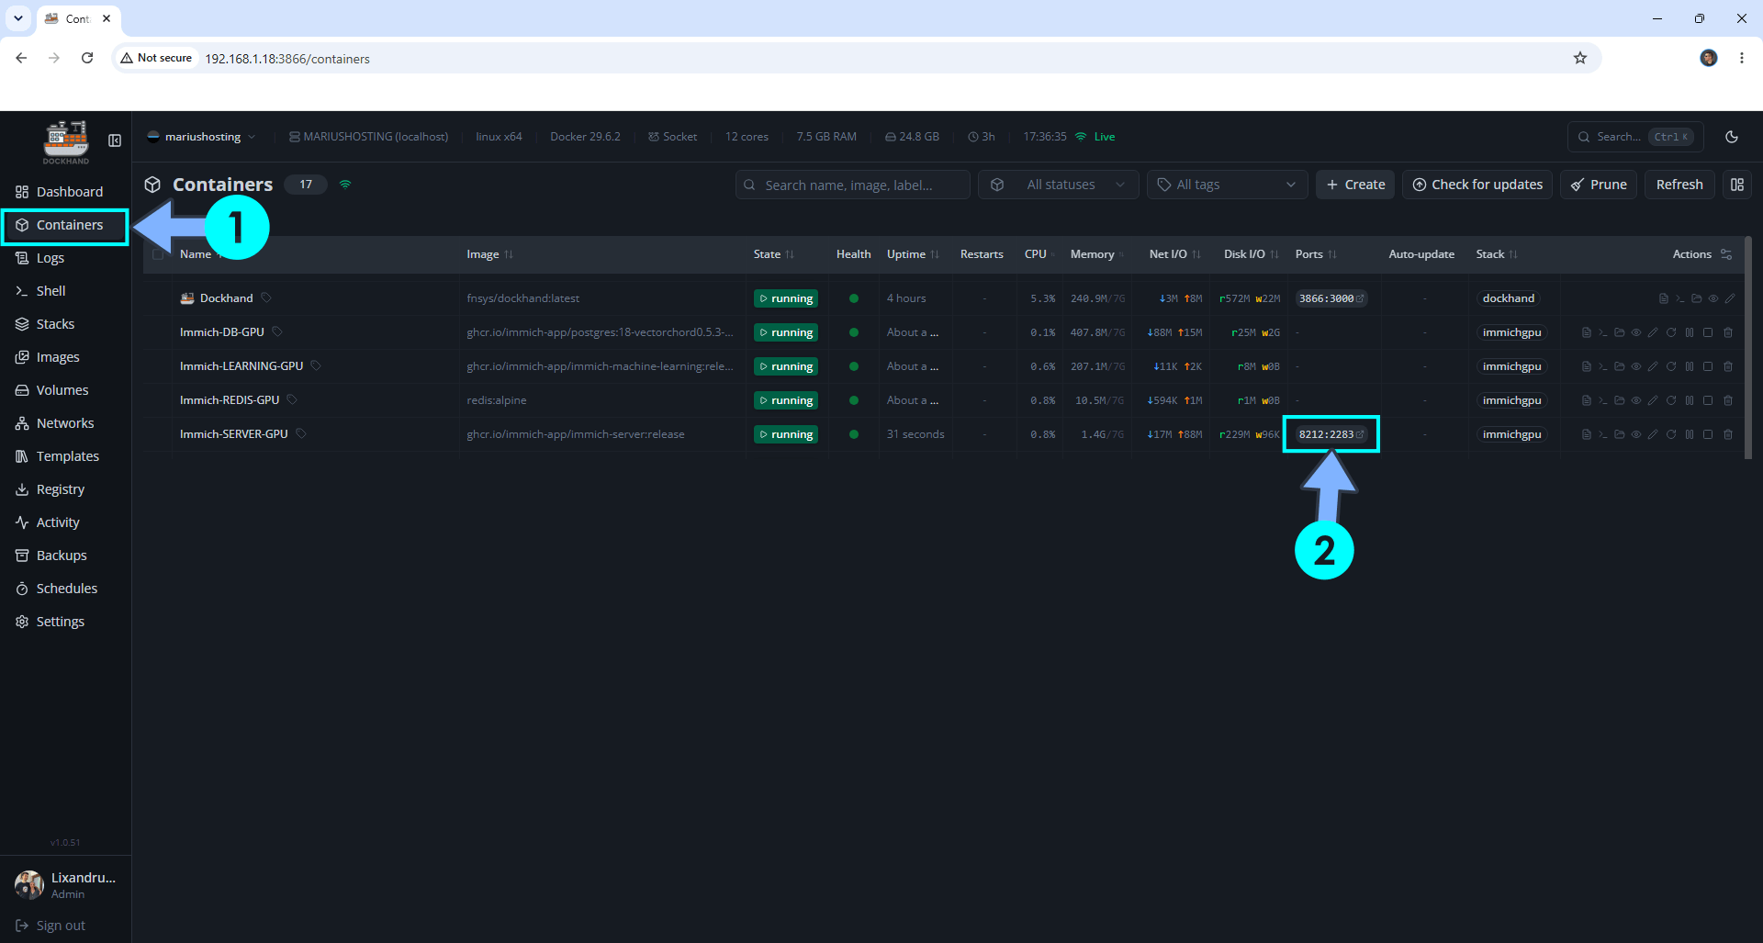Inspect Immich-SERVER-GPU with the eye icon
The image size is (1763, 943).
(x=1636, y=434)
